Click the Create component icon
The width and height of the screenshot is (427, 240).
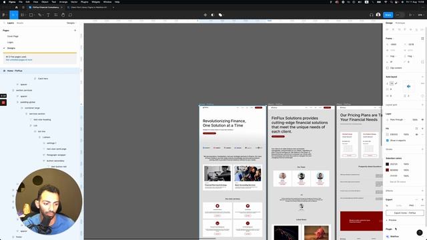click(205, 15)
